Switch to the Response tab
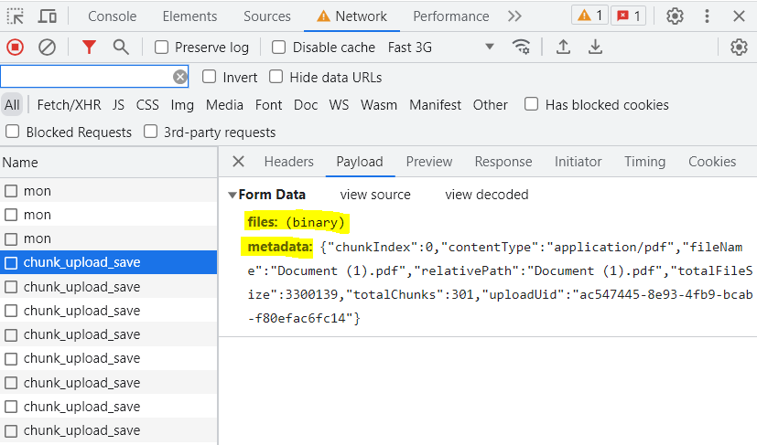Image resolution: width=757 pixels, height=445 pixels. pos(503,162)
